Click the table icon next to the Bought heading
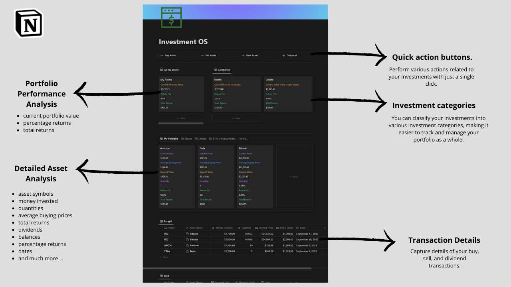Screen dimensions: 511x287 point(161,221)
